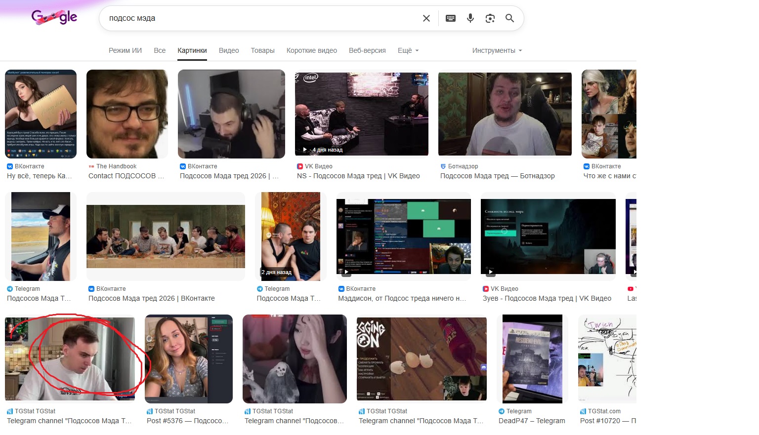Open the Last Supper style group thumbnail
Image resolution: width=759 pixels, height=435 pixels.
tap(166, 237)
